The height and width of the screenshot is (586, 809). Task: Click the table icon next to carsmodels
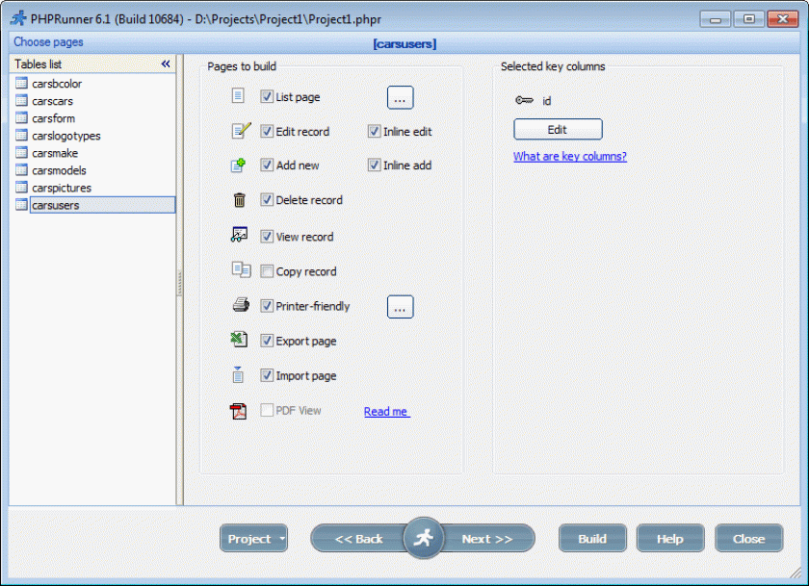pyautogui.click(x=21, y=170)
